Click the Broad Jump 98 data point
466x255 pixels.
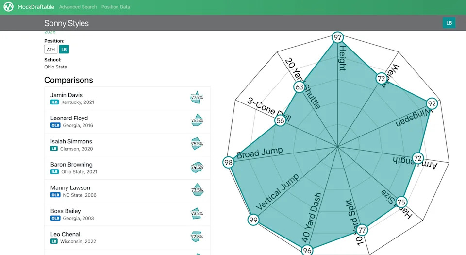pos(229,162)
